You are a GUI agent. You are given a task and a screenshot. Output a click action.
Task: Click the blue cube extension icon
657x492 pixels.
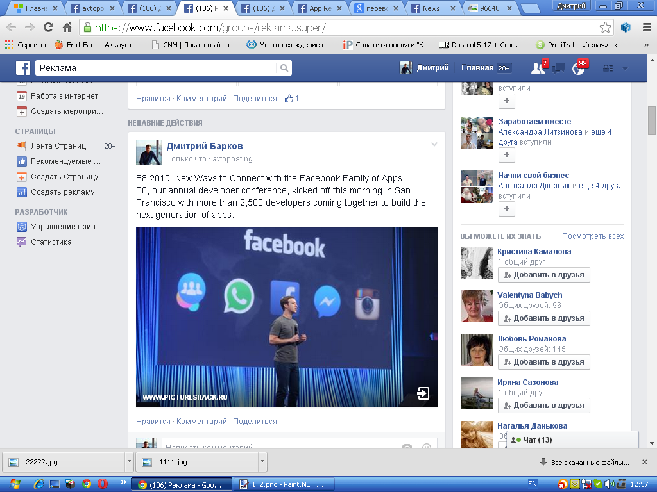pos(626,28)
